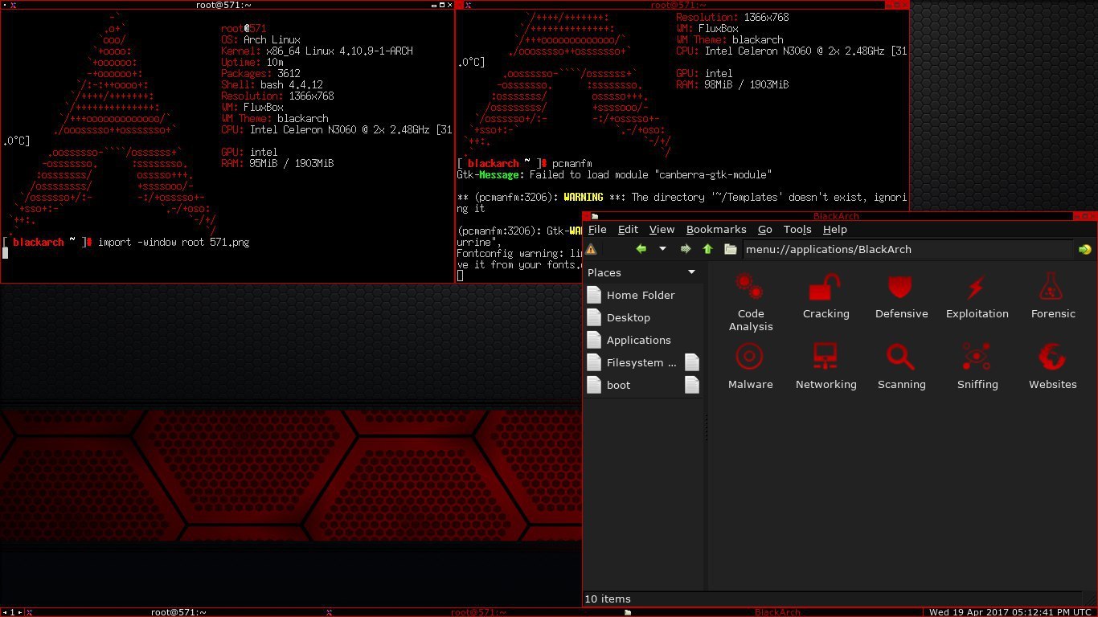Image resolution: width=1098 pixels, height=617 pixels.
Task: Switch to previous workspace arrow in taskbar
Action: (x=4, y=612)
